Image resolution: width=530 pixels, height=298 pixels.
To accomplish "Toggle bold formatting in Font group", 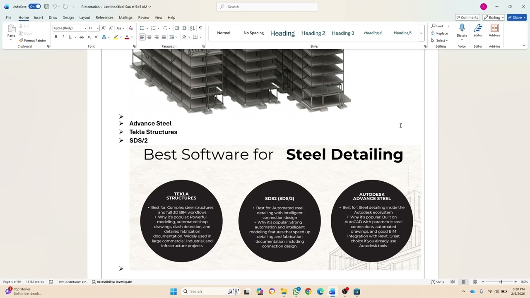I will click(x=56, y=37).
